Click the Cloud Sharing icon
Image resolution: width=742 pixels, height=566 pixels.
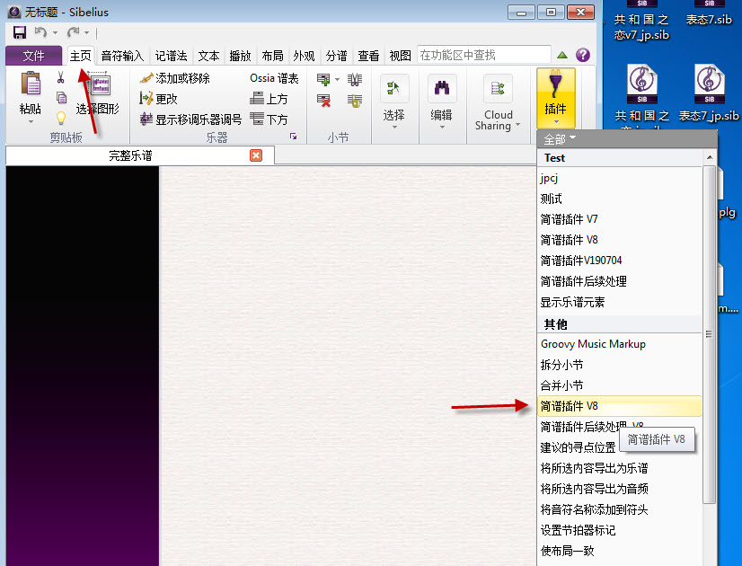click(x=498, y=88)
